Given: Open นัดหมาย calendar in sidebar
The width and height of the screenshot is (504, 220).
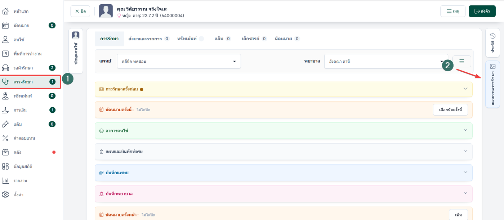Looking at the screenshot, I should 5,26.
